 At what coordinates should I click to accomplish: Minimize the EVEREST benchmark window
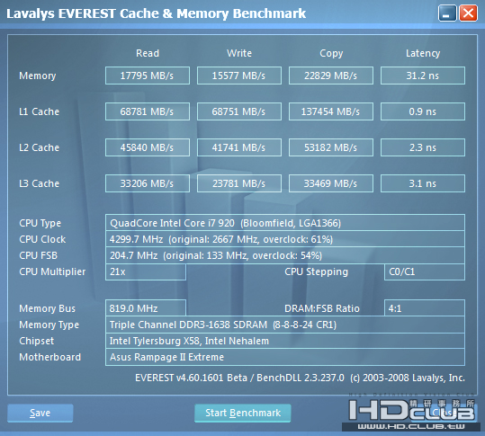pyautogui.click(x=447, y=13)
